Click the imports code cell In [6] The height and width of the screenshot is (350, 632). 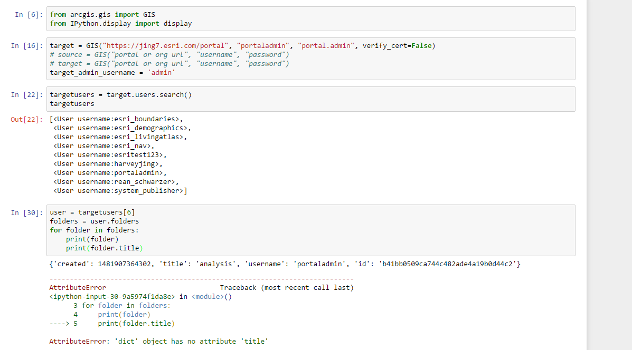(x=311, y=19)
